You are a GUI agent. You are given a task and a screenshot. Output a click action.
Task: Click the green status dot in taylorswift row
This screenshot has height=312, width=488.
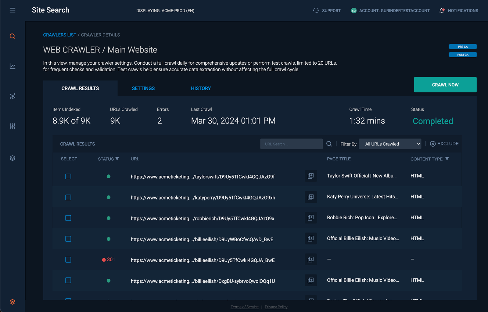109,176
